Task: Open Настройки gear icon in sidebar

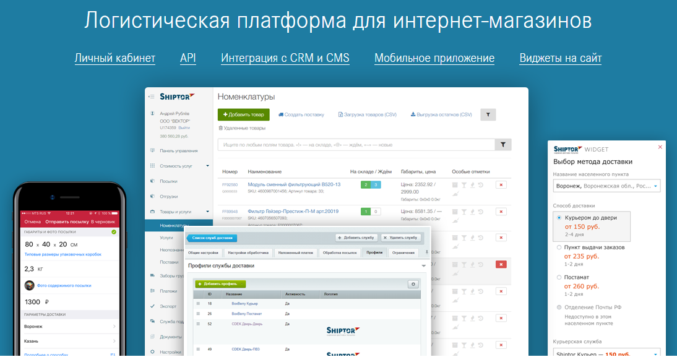Action: [x=152, y=352]
